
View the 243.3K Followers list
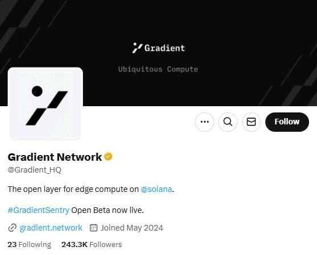click(91, 244)
